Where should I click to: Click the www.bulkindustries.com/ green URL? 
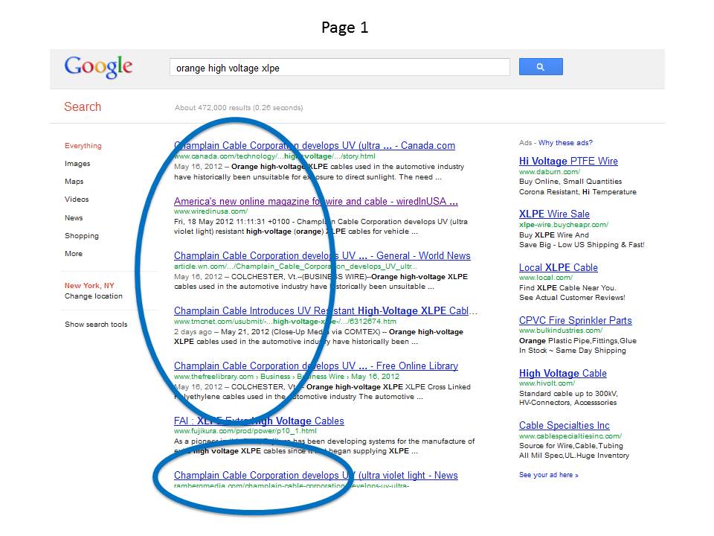coord(561,331)
